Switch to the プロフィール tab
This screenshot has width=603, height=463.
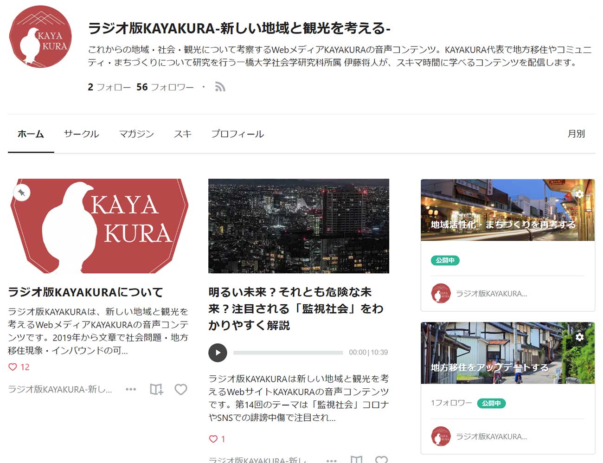coord(237,134)
